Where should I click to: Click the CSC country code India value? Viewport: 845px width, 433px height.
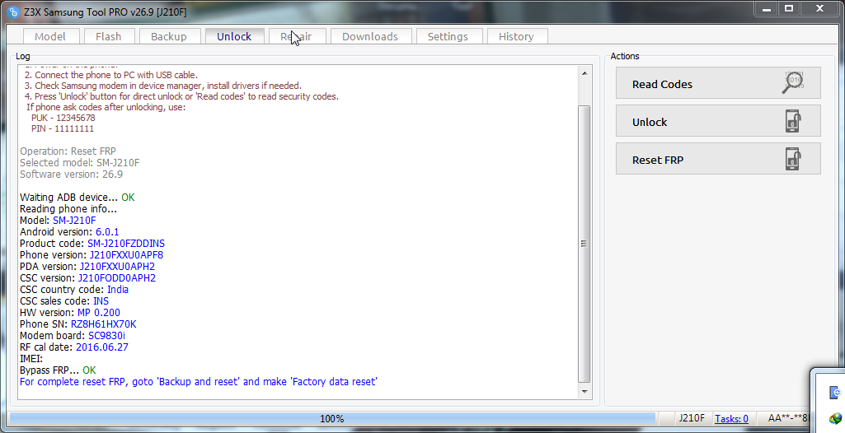(118, 290)
